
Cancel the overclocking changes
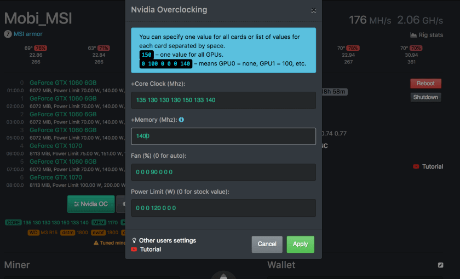[x=267, y=244]
